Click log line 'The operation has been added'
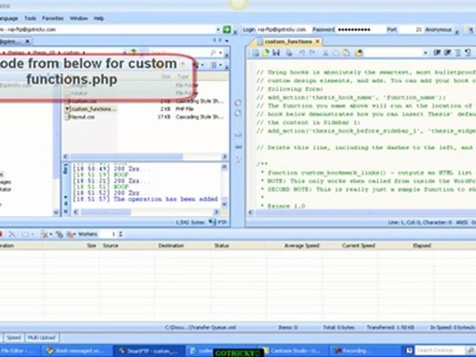This screenshot has width=476, height=357. coord(166,199)
